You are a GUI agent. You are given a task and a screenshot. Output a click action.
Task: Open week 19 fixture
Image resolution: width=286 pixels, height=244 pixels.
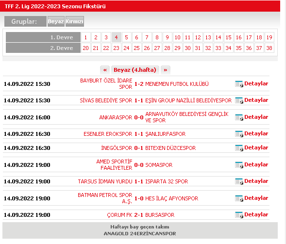point(269,37)
